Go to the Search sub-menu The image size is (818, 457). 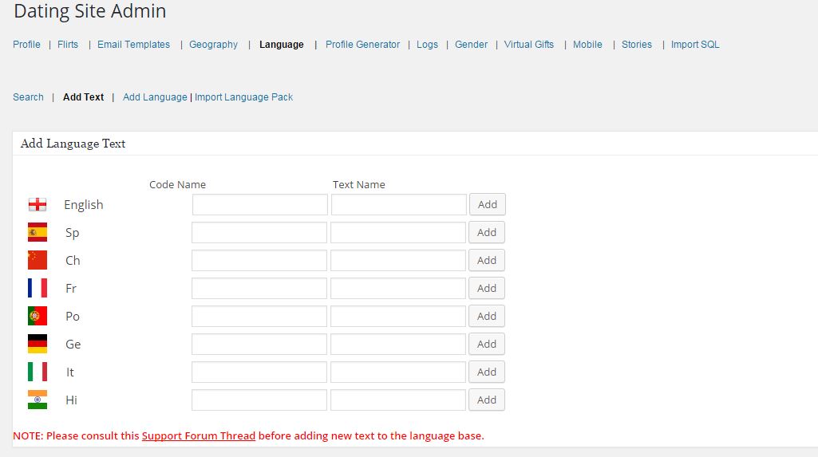28,97
